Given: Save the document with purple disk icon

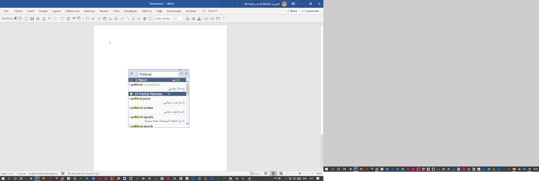Looking at the screenshot, I should (x=32, y=19).
